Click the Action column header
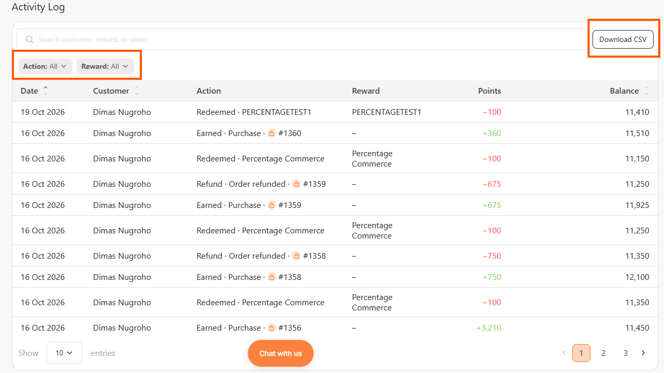Image resolution: width=664 pixels, height=373 pixels. [x=209, y=91]
